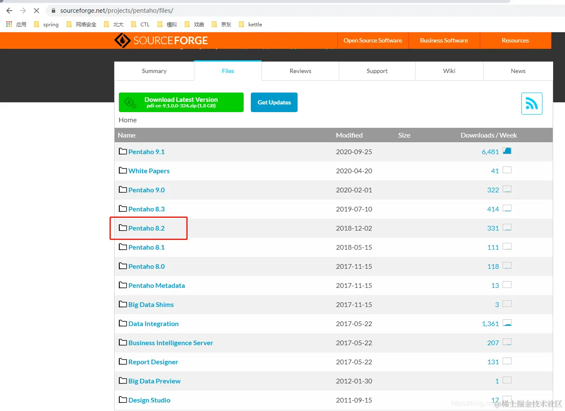Open Business Intelligence Server folder link

coord(171,343)
